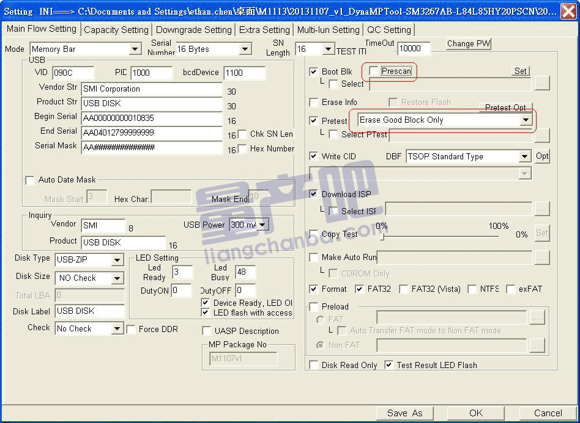Toggle the Erase Info checkbox
The height and width of the screenshot is (423, 580).
(x=314, y=102)
